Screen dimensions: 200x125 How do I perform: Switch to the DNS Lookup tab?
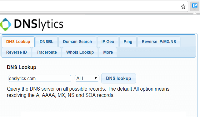point(18,42)
